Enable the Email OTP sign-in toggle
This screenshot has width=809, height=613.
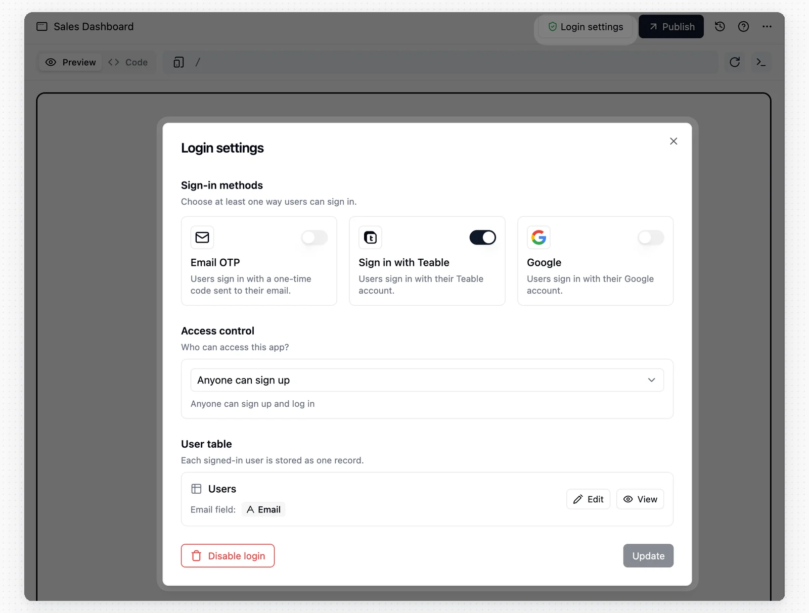314,238
